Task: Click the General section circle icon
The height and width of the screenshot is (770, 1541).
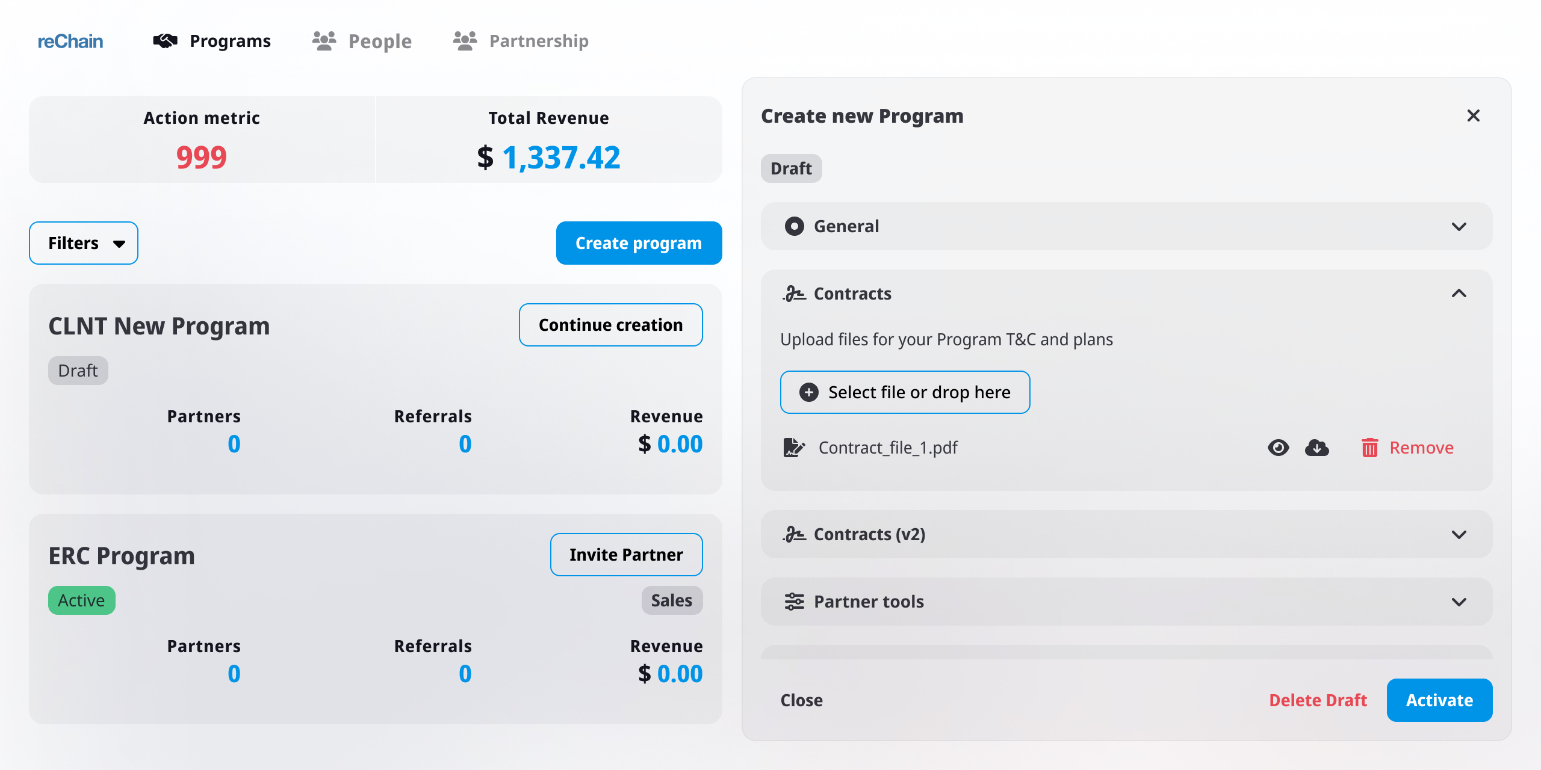Action: (x=794, y=226)
